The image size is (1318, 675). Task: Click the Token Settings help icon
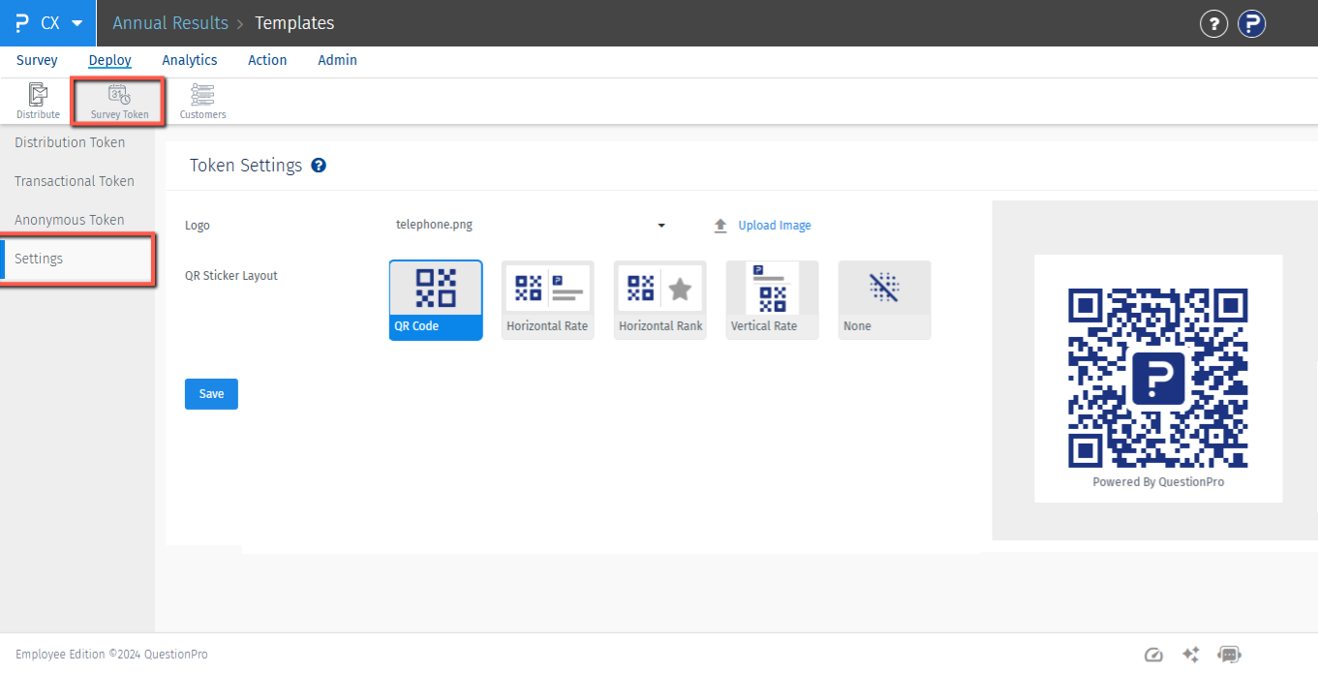pos(319,166)
